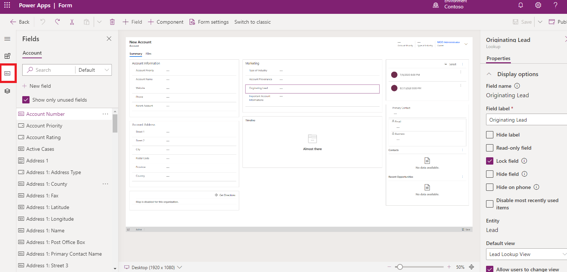This screenshot has height=272, width=567.
Task: Adjust the zoom slider handle
Action: point(400,267)
